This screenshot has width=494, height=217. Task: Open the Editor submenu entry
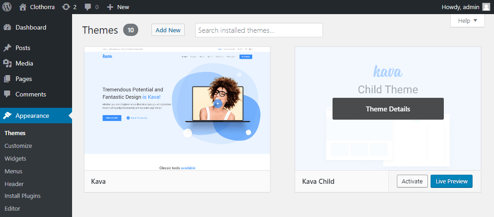point(12,208)
